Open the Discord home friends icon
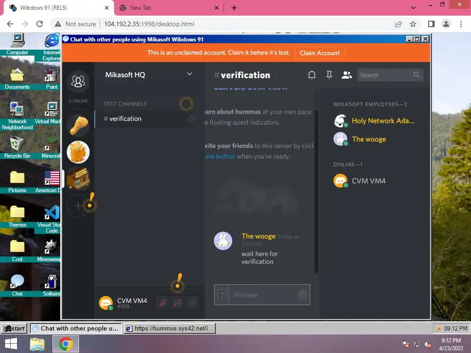The height and width of the screenshot is (353, 471). (78, 81)
